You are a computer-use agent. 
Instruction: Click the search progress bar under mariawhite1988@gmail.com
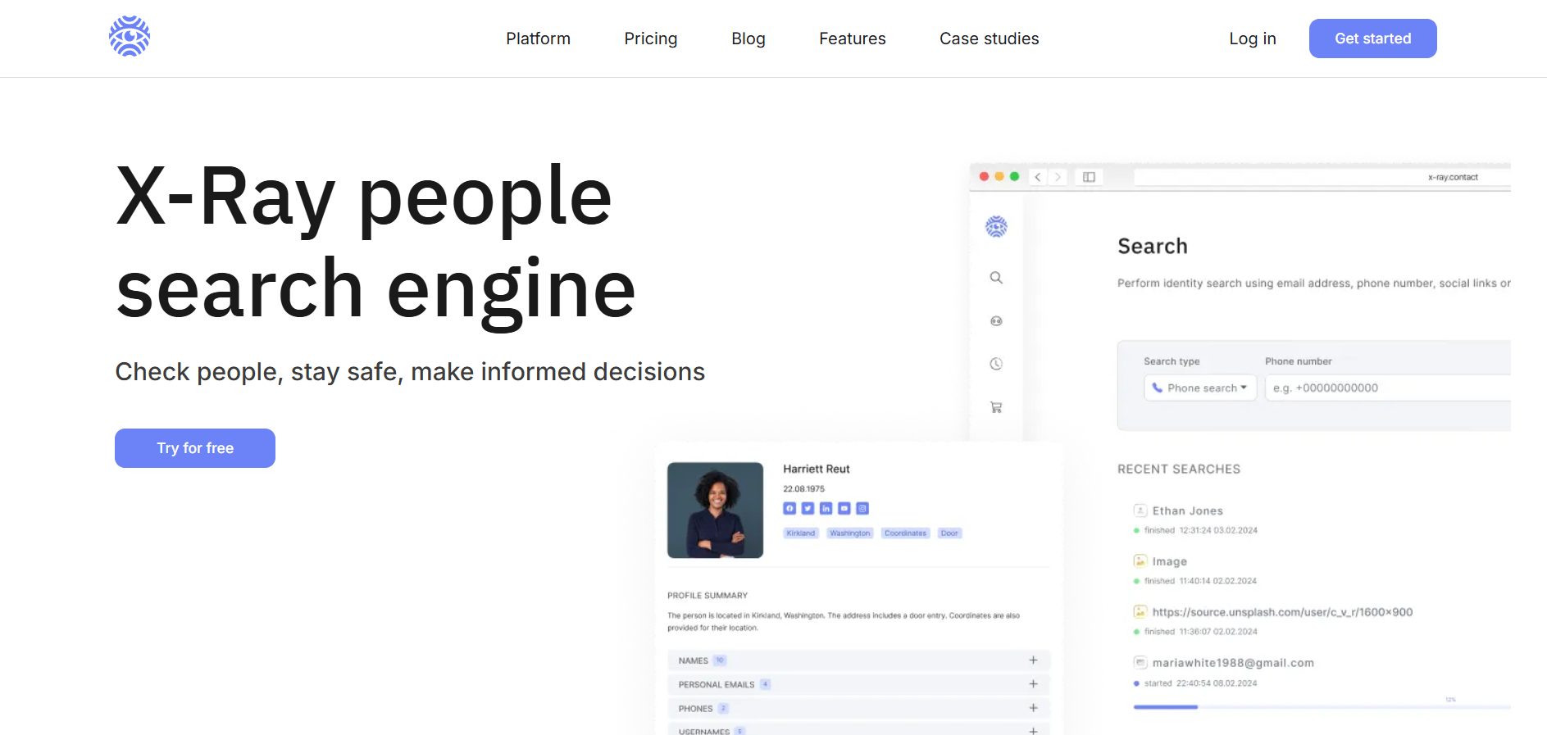click(x=1320, y=706)
